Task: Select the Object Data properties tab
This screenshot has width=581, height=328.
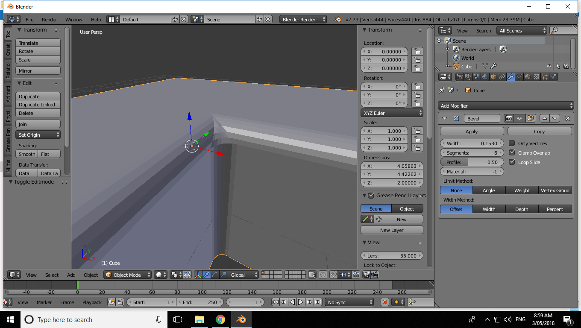Action: [x=519, y=76]
